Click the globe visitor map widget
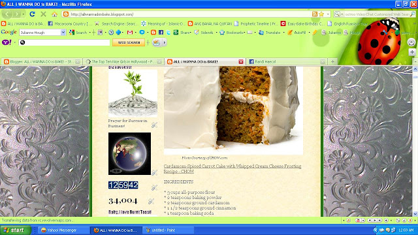Image resolution: width=418 pixels, height=235 pixels. coord(129,154)
